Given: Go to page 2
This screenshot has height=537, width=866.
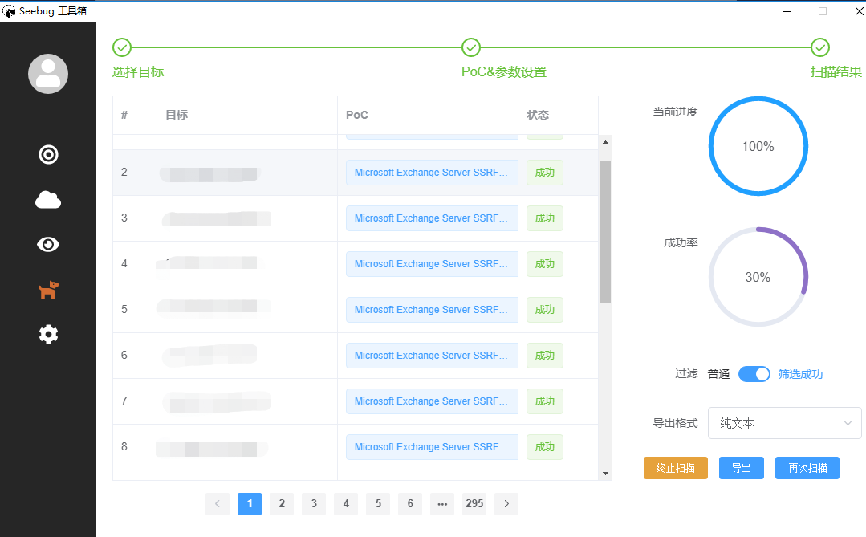Looking at the screenshot, I should coord(282,504).
